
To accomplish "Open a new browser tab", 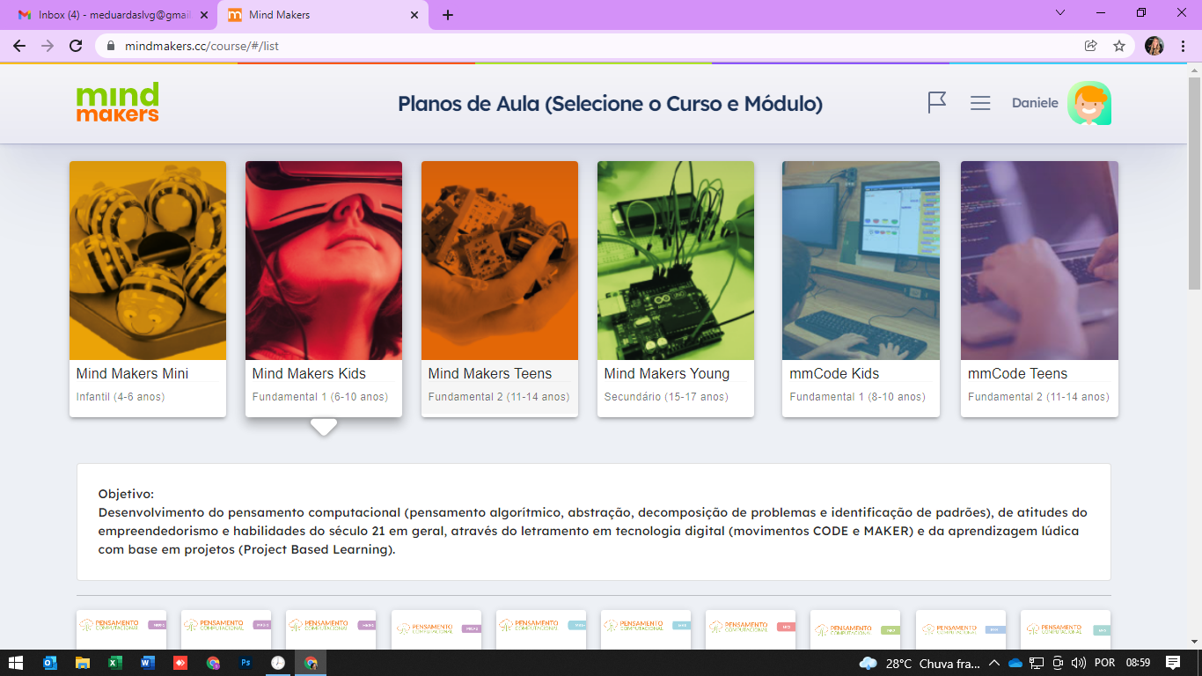I will pyautogui.click(x=448, y=15).
